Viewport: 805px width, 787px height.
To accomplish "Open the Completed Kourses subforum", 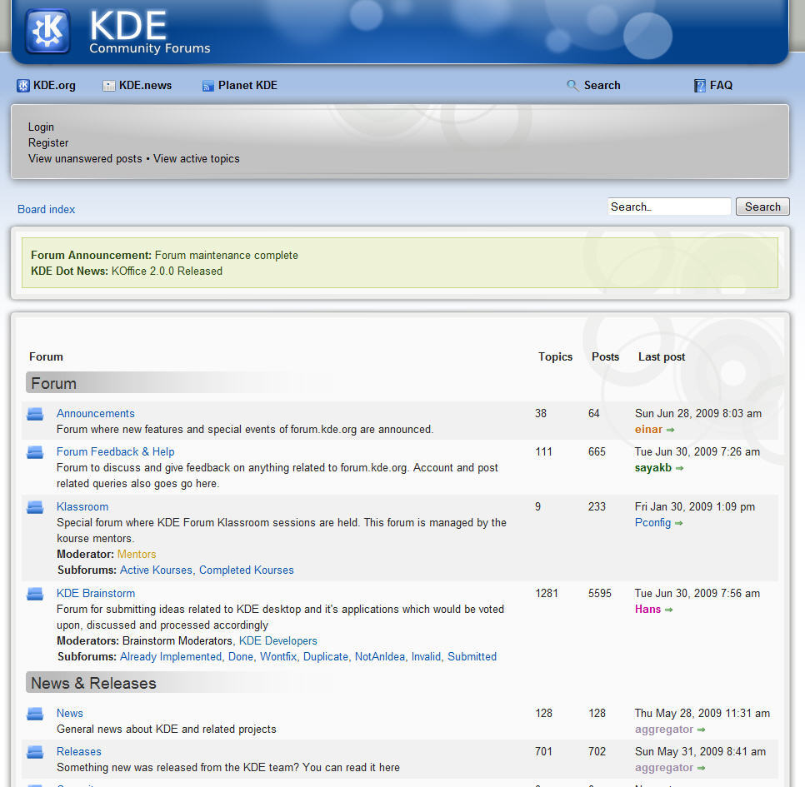I will click(x=247, y=570).
